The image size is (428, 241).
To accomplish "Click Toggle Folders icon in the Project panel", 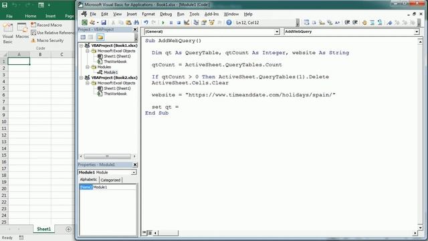I will coord(100,37).
